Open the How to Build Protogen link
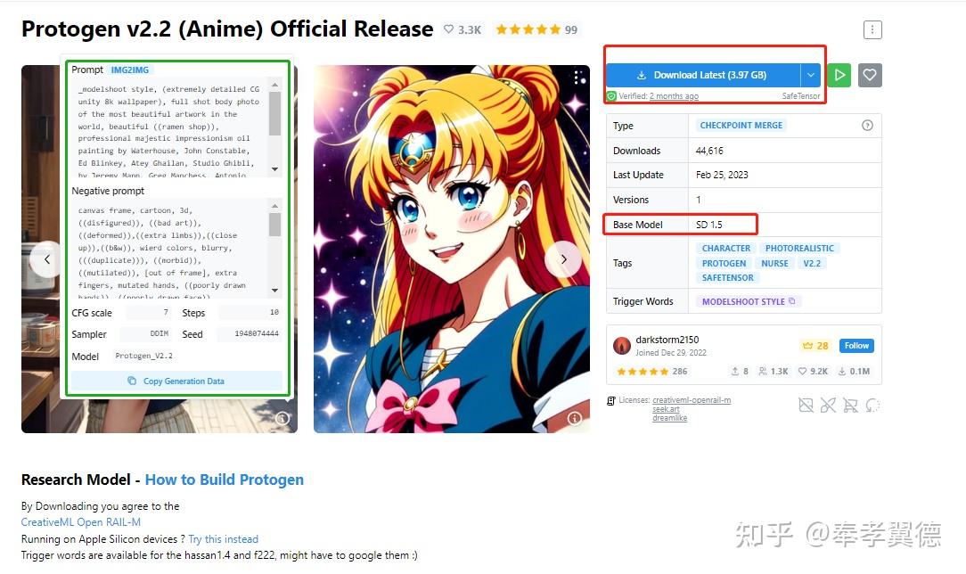 [225, 480]
